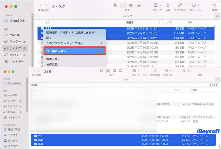Switch to column view in ディスク window
This screenshot has height=149, width=221.
[131, 5]
